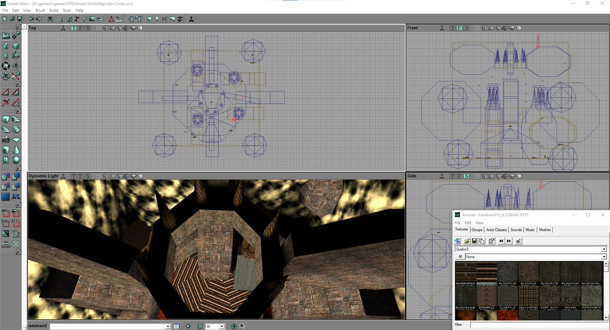Switch to the Actor Classes tab
The image size is (610, 330).
point(496,230)
